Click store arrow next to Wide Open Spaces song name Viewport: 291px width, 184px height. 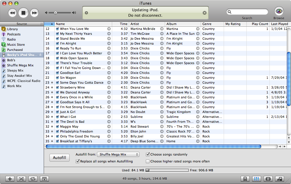tap(109, 58)
